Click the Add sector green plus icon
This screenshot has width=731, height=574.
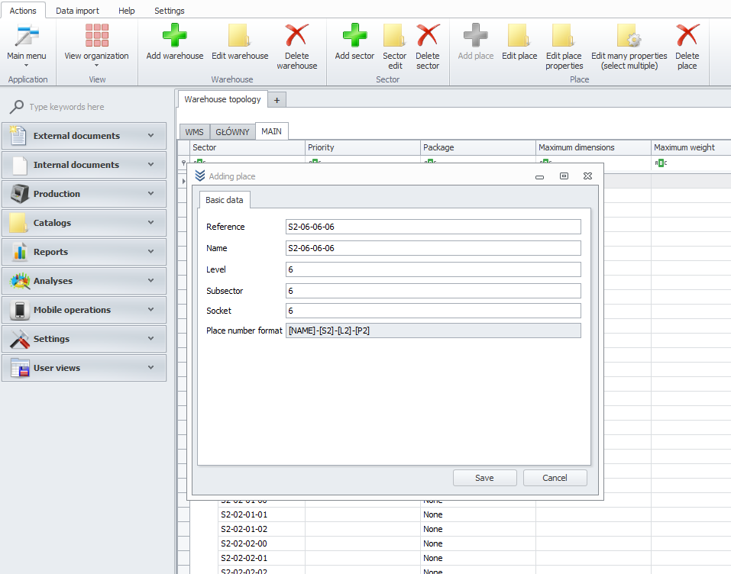354,36
